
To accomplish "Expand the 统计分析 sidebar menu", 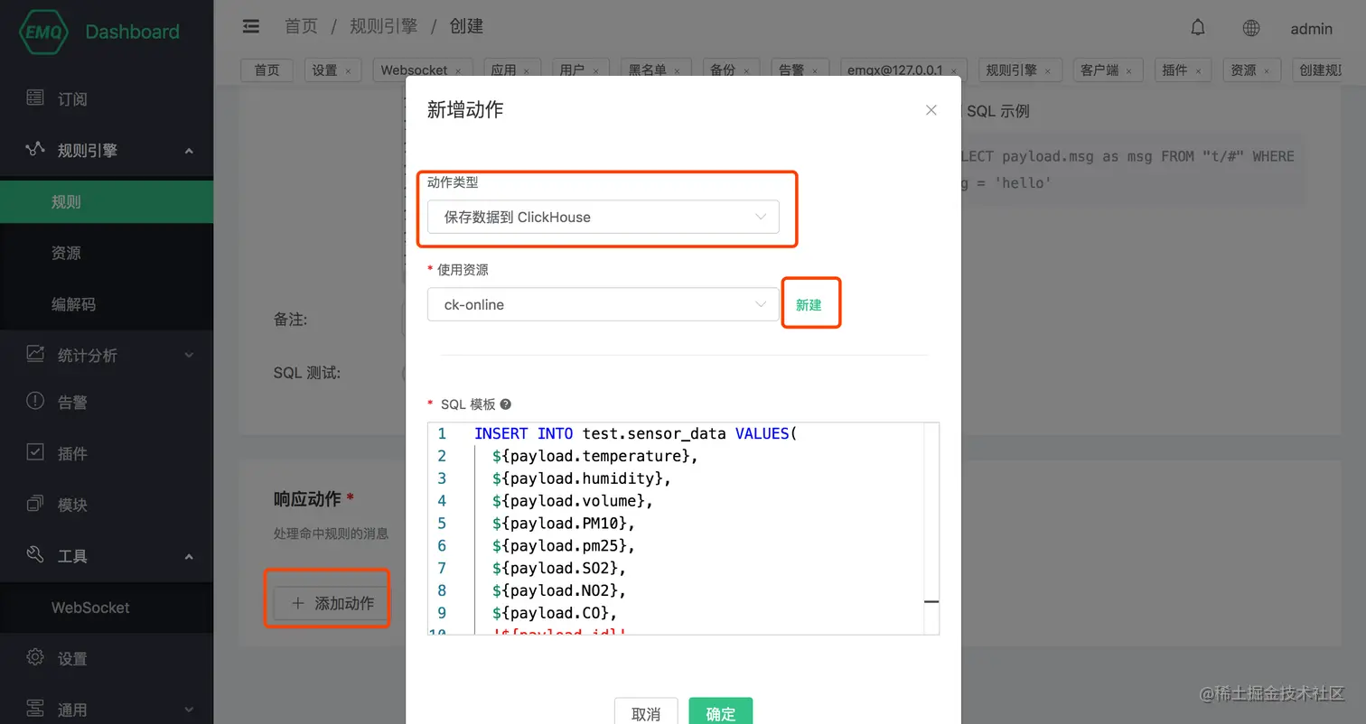I will tap(189, 356).
